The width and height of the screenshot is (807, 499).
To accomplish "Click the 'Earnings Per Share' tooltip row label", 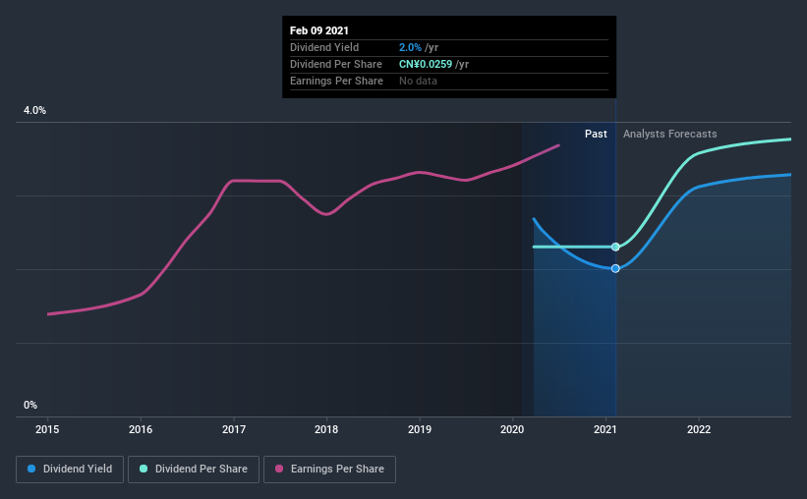I will pyautogui.click(x=336, y=81).
